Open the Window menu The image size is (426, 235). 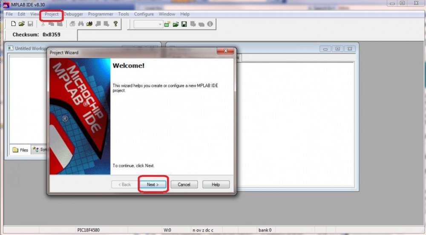(x=167, y=14)
